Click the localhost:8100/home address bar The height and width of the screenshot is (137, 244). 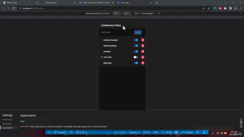109,8
